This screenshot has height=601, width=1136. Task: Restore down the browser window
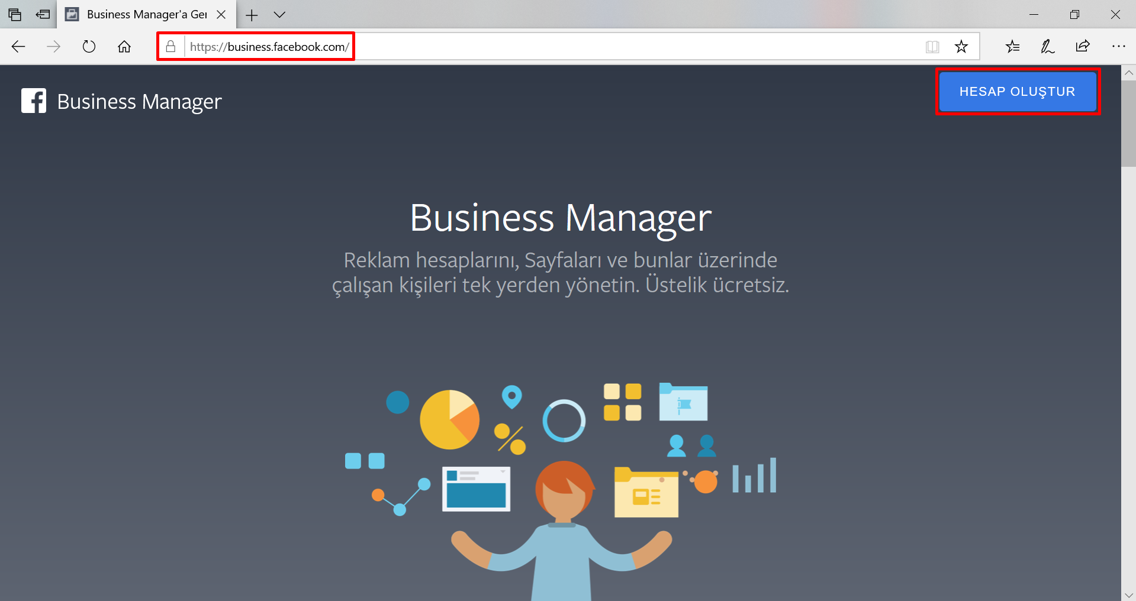tap(1074, 14)
